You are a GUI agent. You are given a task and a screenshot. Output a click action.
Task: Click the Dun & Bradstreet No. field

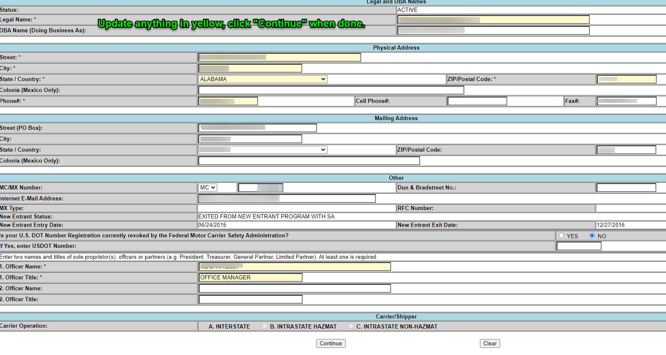point(626,187)
